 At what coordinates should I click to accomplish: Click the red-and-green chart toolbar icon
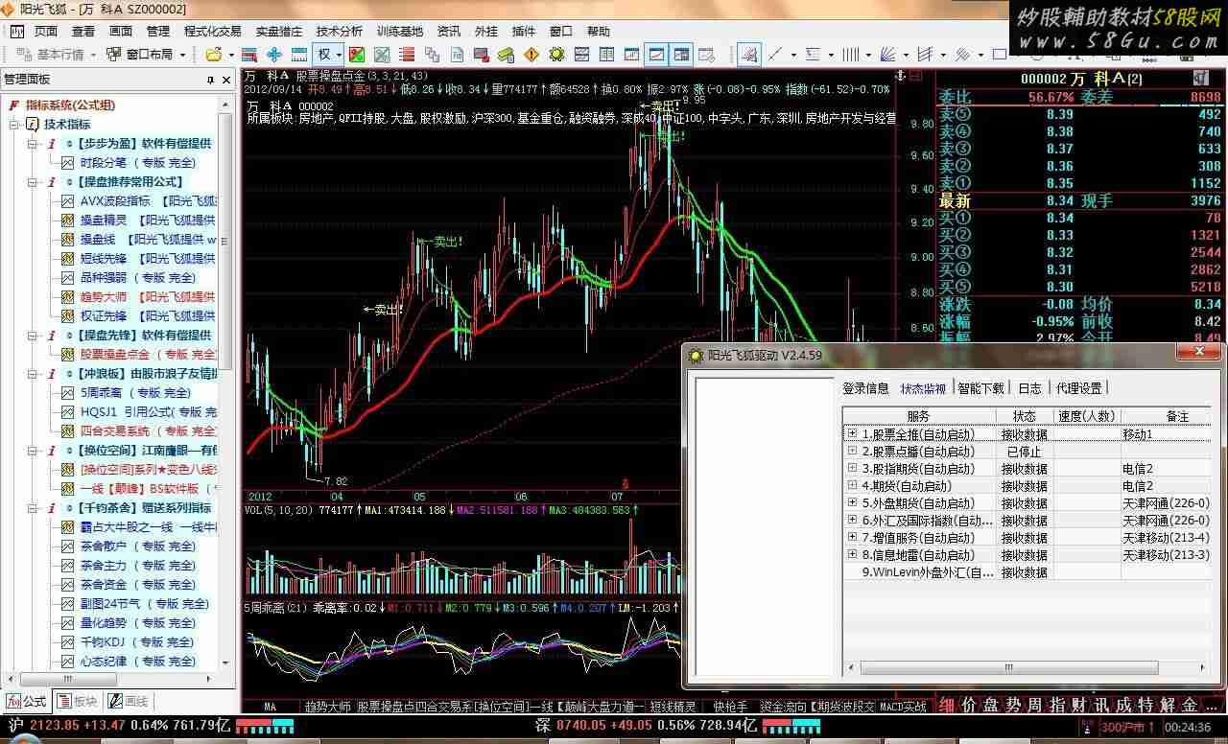click(x=357, y=55)
